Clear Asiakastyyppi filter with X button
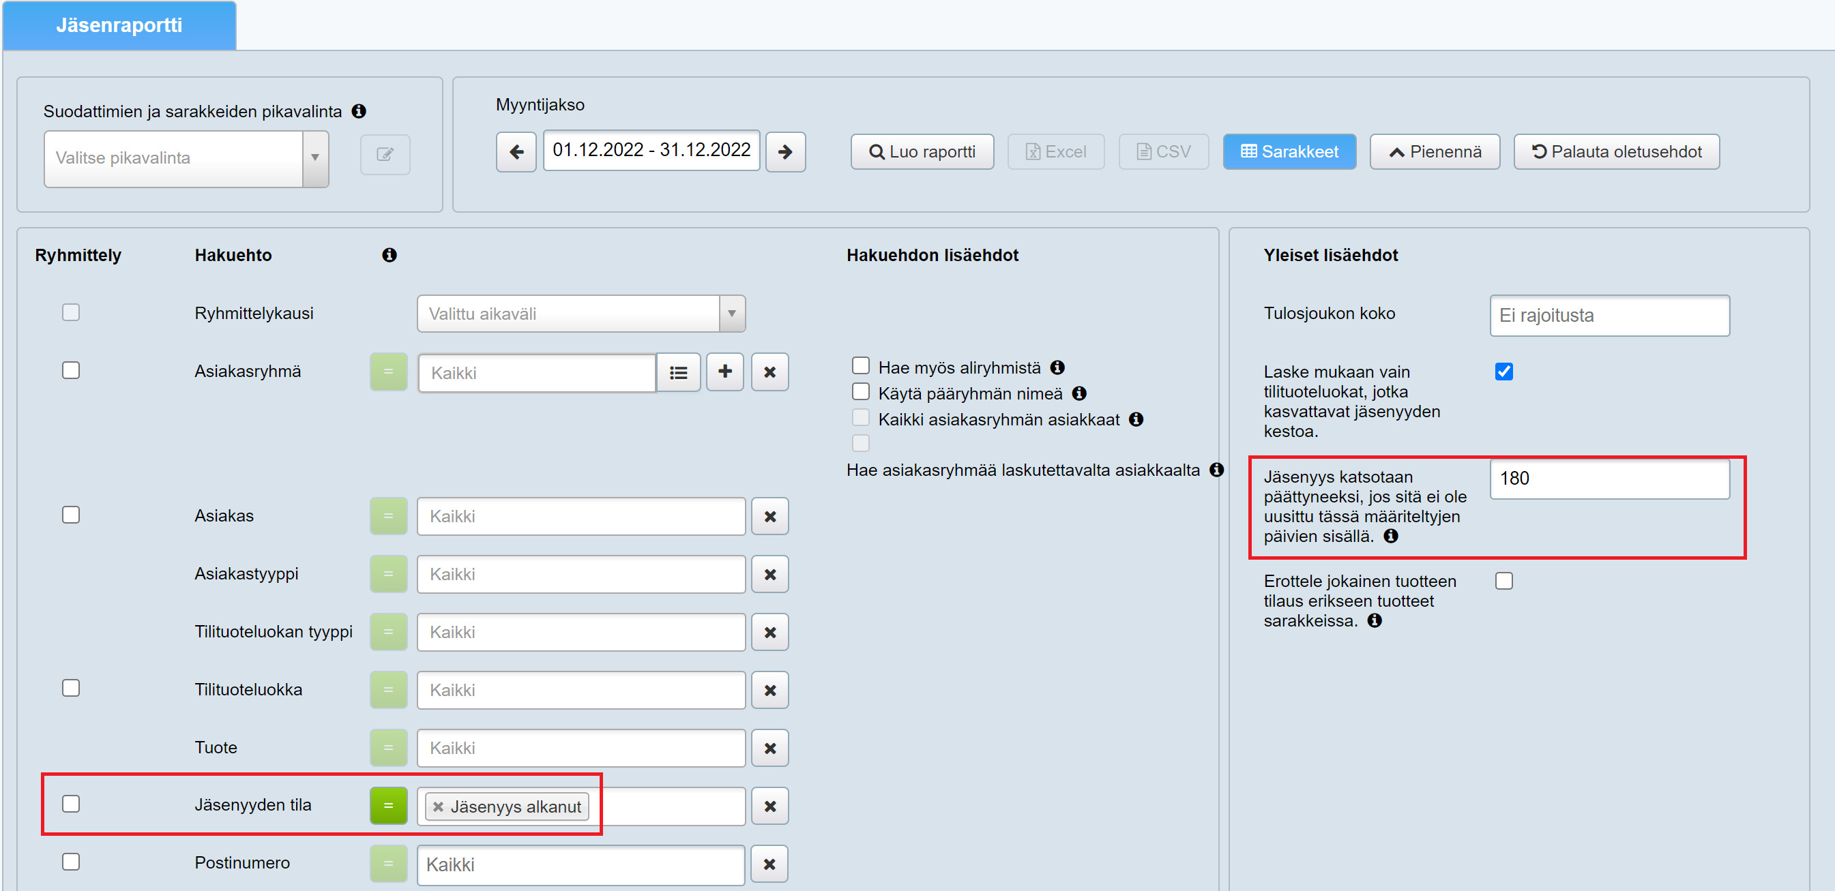 pyautogui.click(x=769, y=574)
